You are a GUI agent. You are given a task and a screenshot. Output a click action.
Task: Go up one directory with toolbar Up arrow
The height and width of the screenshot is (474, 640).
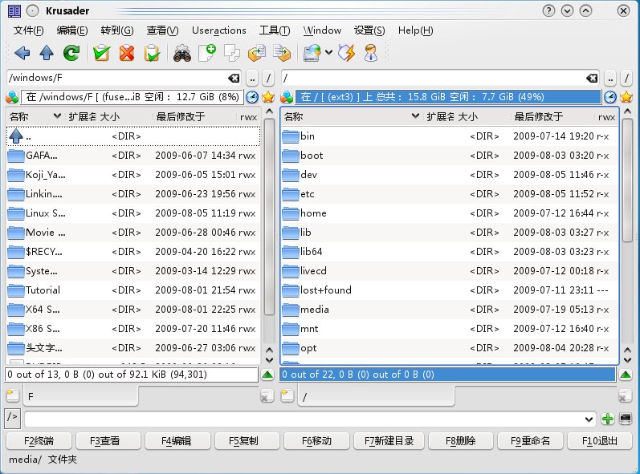(47, 53)
